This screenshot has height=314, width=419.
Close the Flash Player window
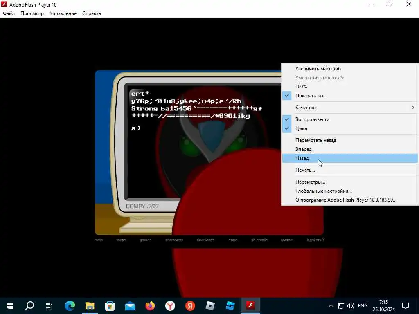pyautogui.click(x=409, y=4)
